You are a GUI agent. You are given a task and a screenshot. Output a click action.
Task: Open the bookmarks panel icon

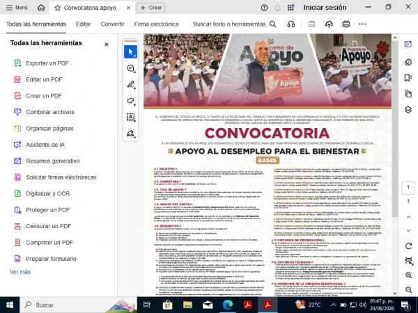408,78
